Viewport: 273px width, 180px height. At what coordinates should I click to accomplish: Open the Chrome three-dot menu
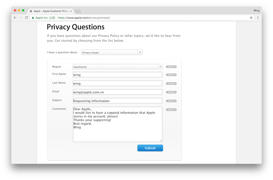click(x=258, y=18)
